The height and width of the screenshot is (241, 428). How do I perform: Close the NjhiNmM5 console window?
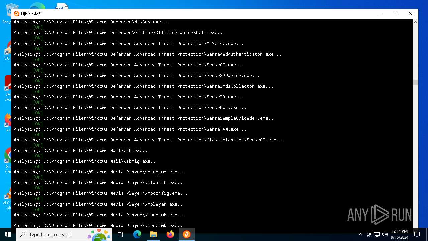411,14
